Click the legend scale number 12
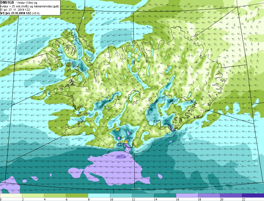Image resolution: width=264 pixels, height=201 pixels. [133, 199]
